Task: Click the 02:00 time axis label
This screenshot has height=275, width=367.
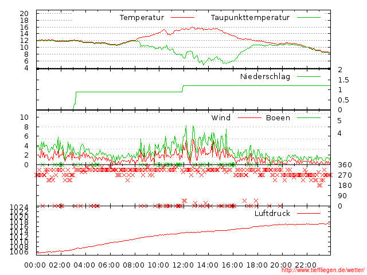Action: click(x=60, y=265)
